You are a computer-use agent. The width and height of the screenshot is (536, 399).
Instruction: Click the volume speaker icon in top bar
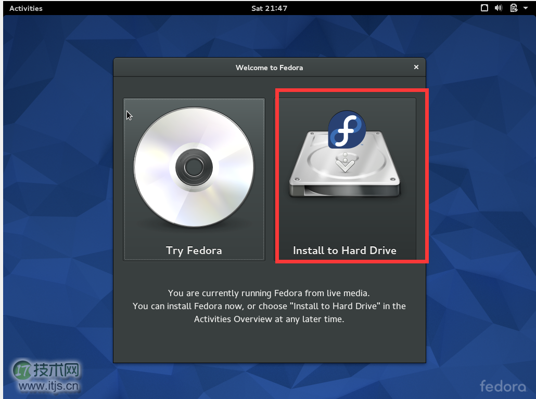(x=499, y=8)
